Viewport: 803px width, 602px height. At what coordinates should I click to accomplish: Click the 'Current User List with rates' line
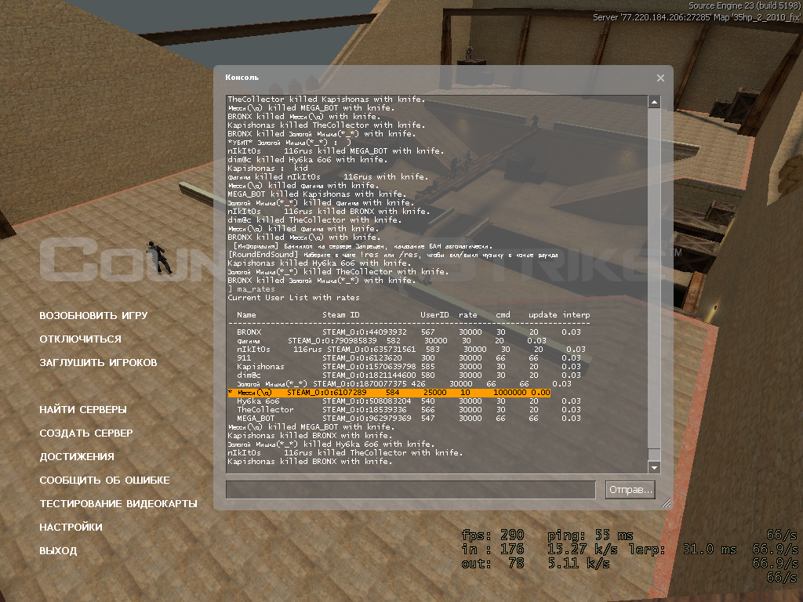tap(293, 297)
